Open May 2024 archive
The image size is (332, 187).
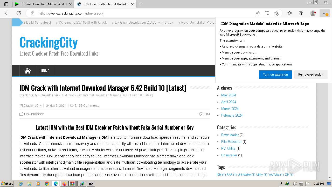[x=229, y=95]
